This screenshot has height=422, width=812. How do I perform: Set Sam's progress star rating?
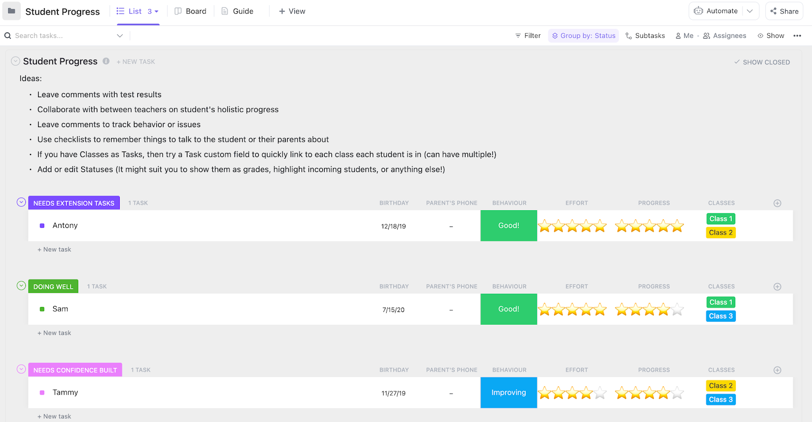coord(650,310)
